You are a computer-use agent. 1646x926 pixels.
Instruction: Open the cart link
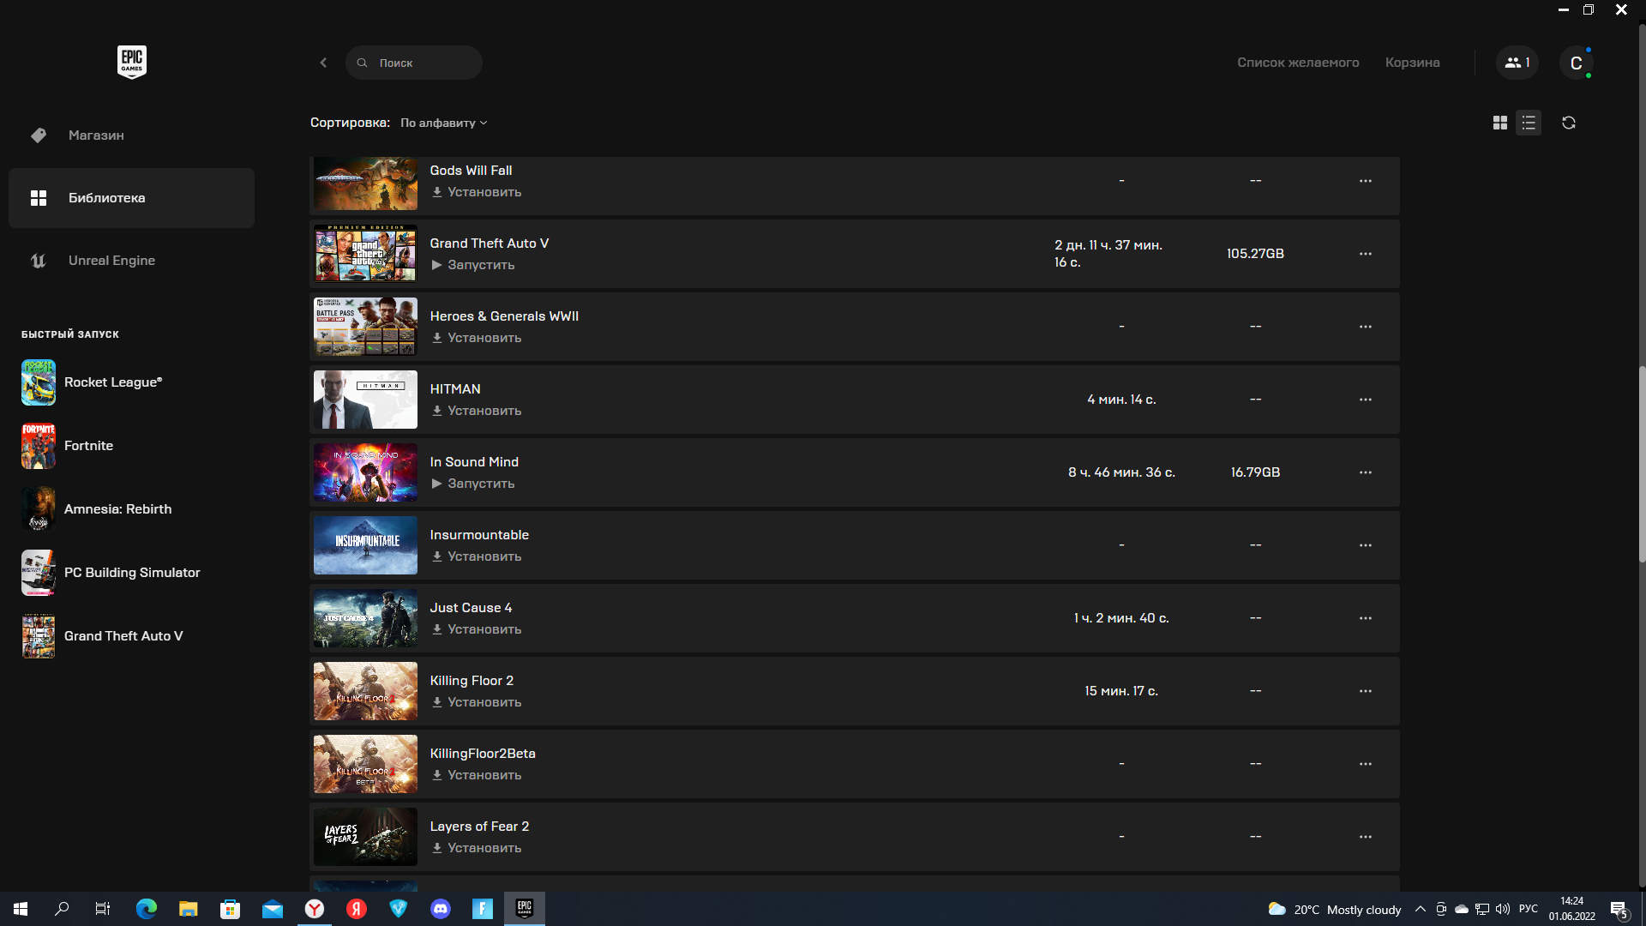point(1412,63)
